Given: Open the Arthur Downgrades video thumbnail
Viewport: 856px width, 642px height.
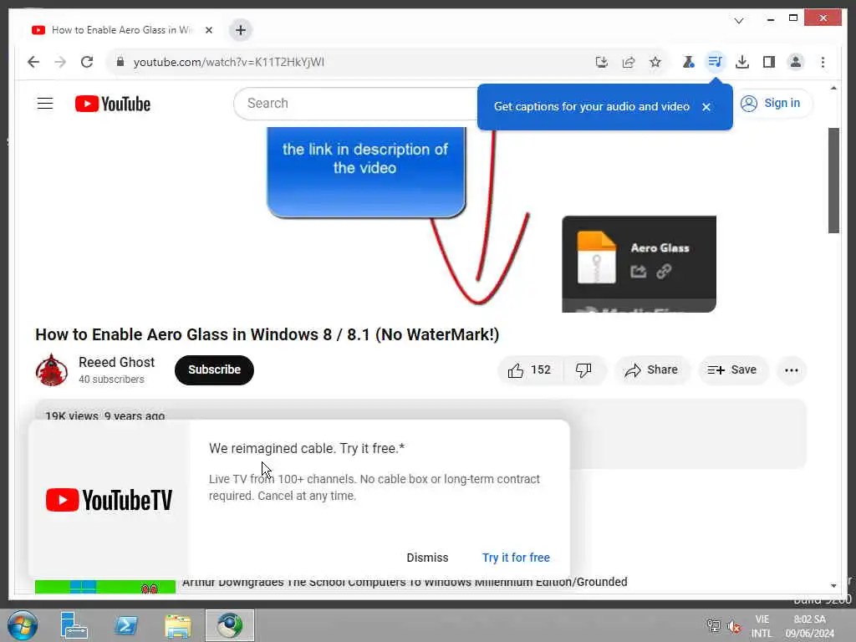Looking at the screenshot, I should pos(104,586).
